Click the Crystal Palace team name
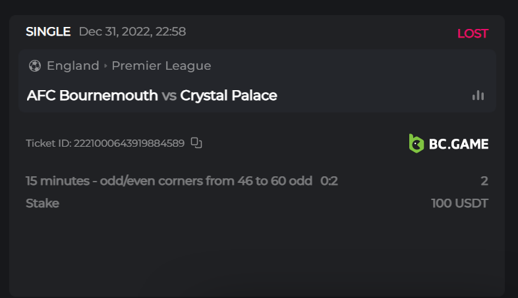 click(x=229, y=95)
